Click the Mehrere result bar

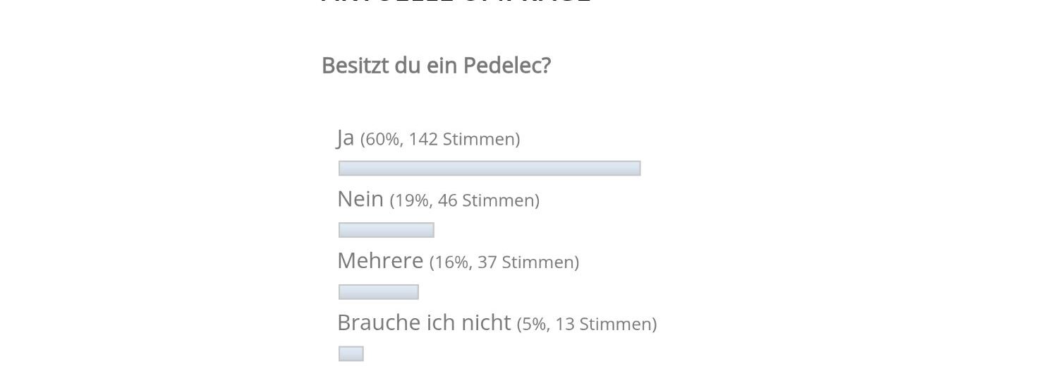click(x=378, y=292)
